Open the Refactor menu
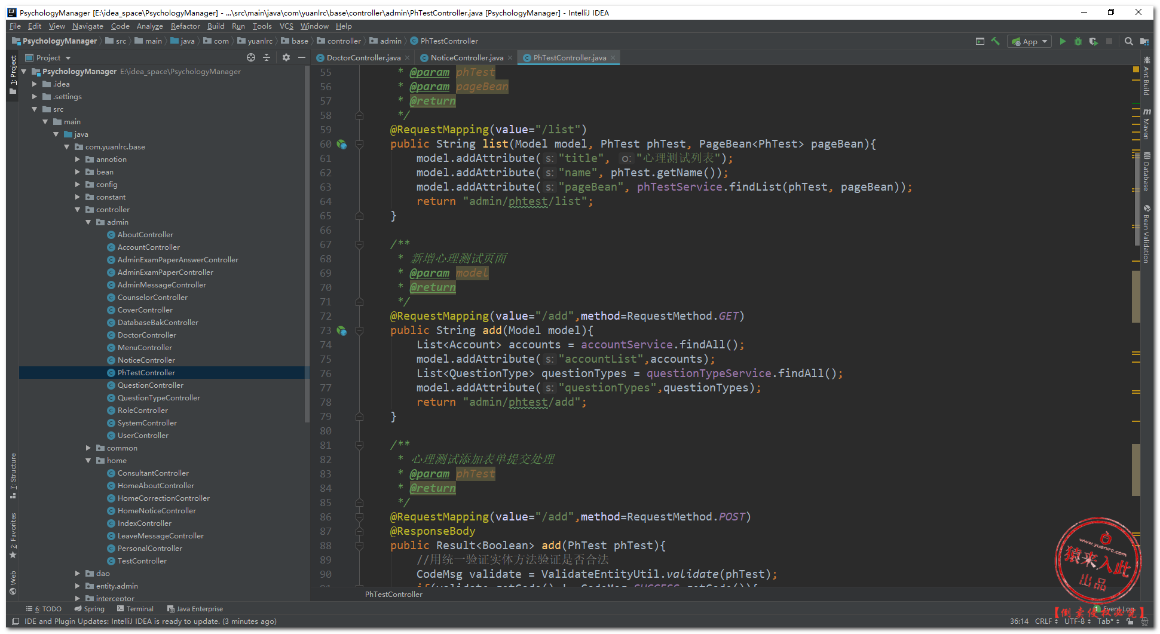 coord(185,26)
